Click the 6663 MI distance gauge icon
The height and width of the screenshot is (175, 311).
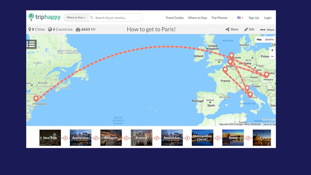tap(78, 29)
